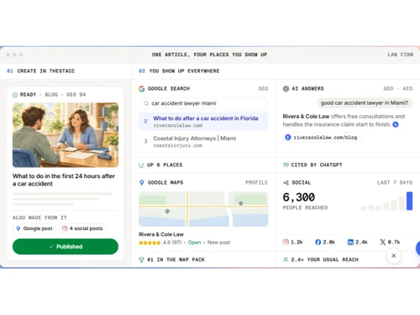420x315 pixels.
Task: Click the green Ready checkmark icon
Action: (15, 95)
